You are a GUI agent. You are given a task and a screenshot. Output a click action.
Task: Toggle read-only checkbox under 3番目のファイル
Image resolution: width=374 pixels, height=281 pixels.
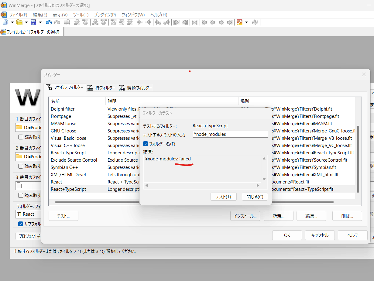click(x=20, y=195)
